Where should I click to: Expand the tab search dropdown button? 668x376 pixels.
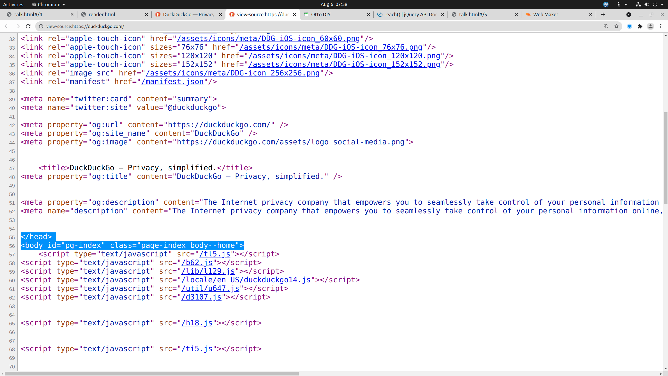629,15
